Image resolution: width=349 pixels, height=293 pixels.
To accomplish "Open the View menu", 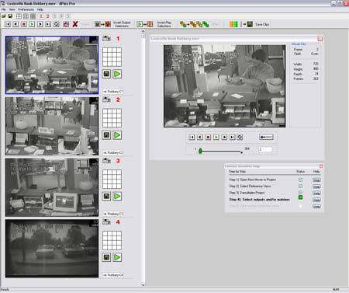I will [12, 9].
